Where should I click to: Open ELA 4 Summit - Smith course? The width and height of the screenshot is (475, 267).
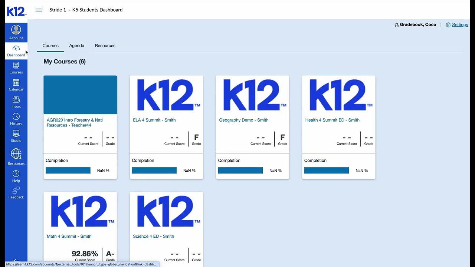(154, 120)
